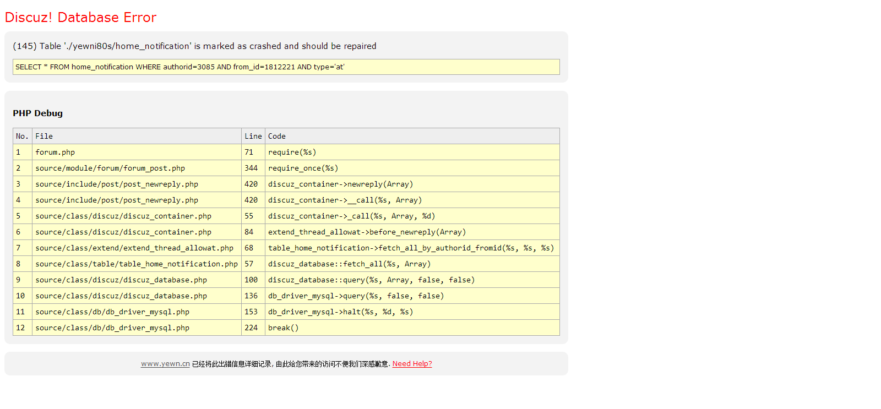Click line number 55
881x409 pixels.
pos(253,216)
